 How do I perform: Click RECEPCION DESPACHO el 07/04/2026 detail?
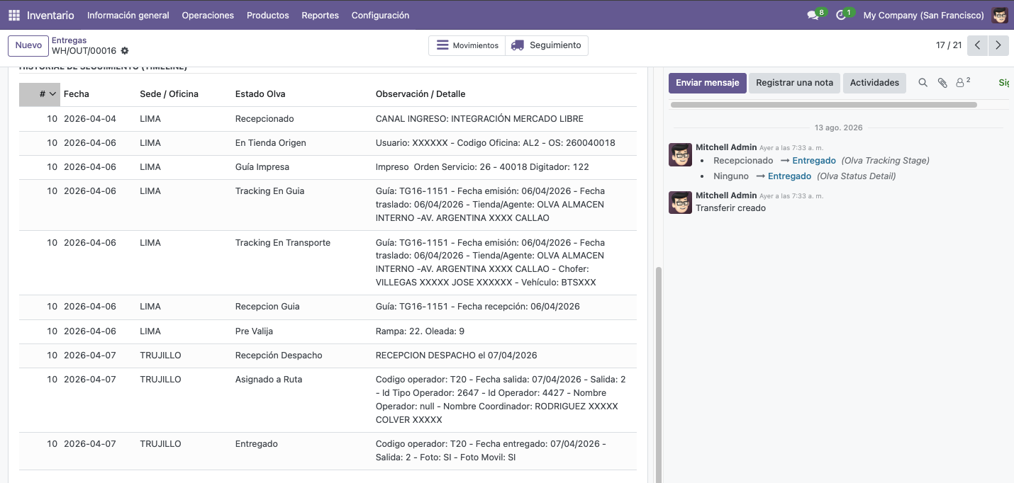(x=457, y=356)
